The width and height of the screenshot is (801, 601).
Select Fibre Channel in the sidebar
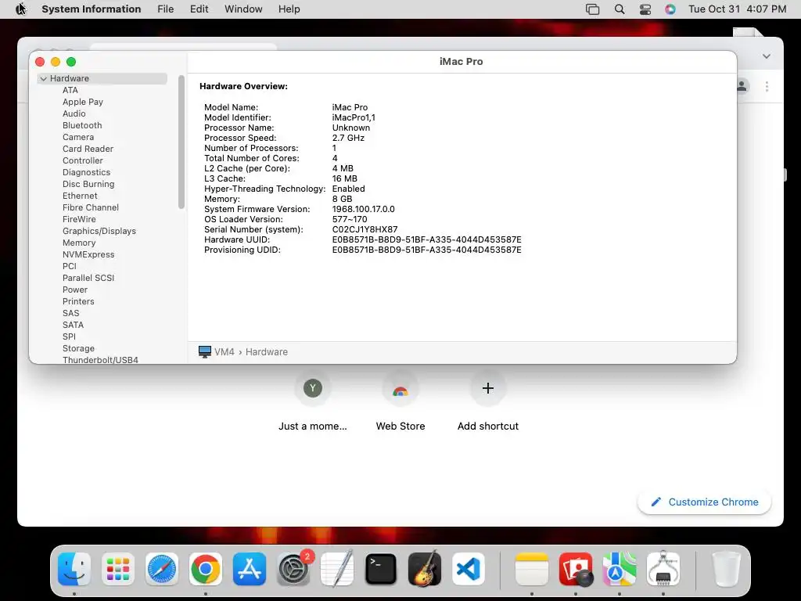coord(91,207)
